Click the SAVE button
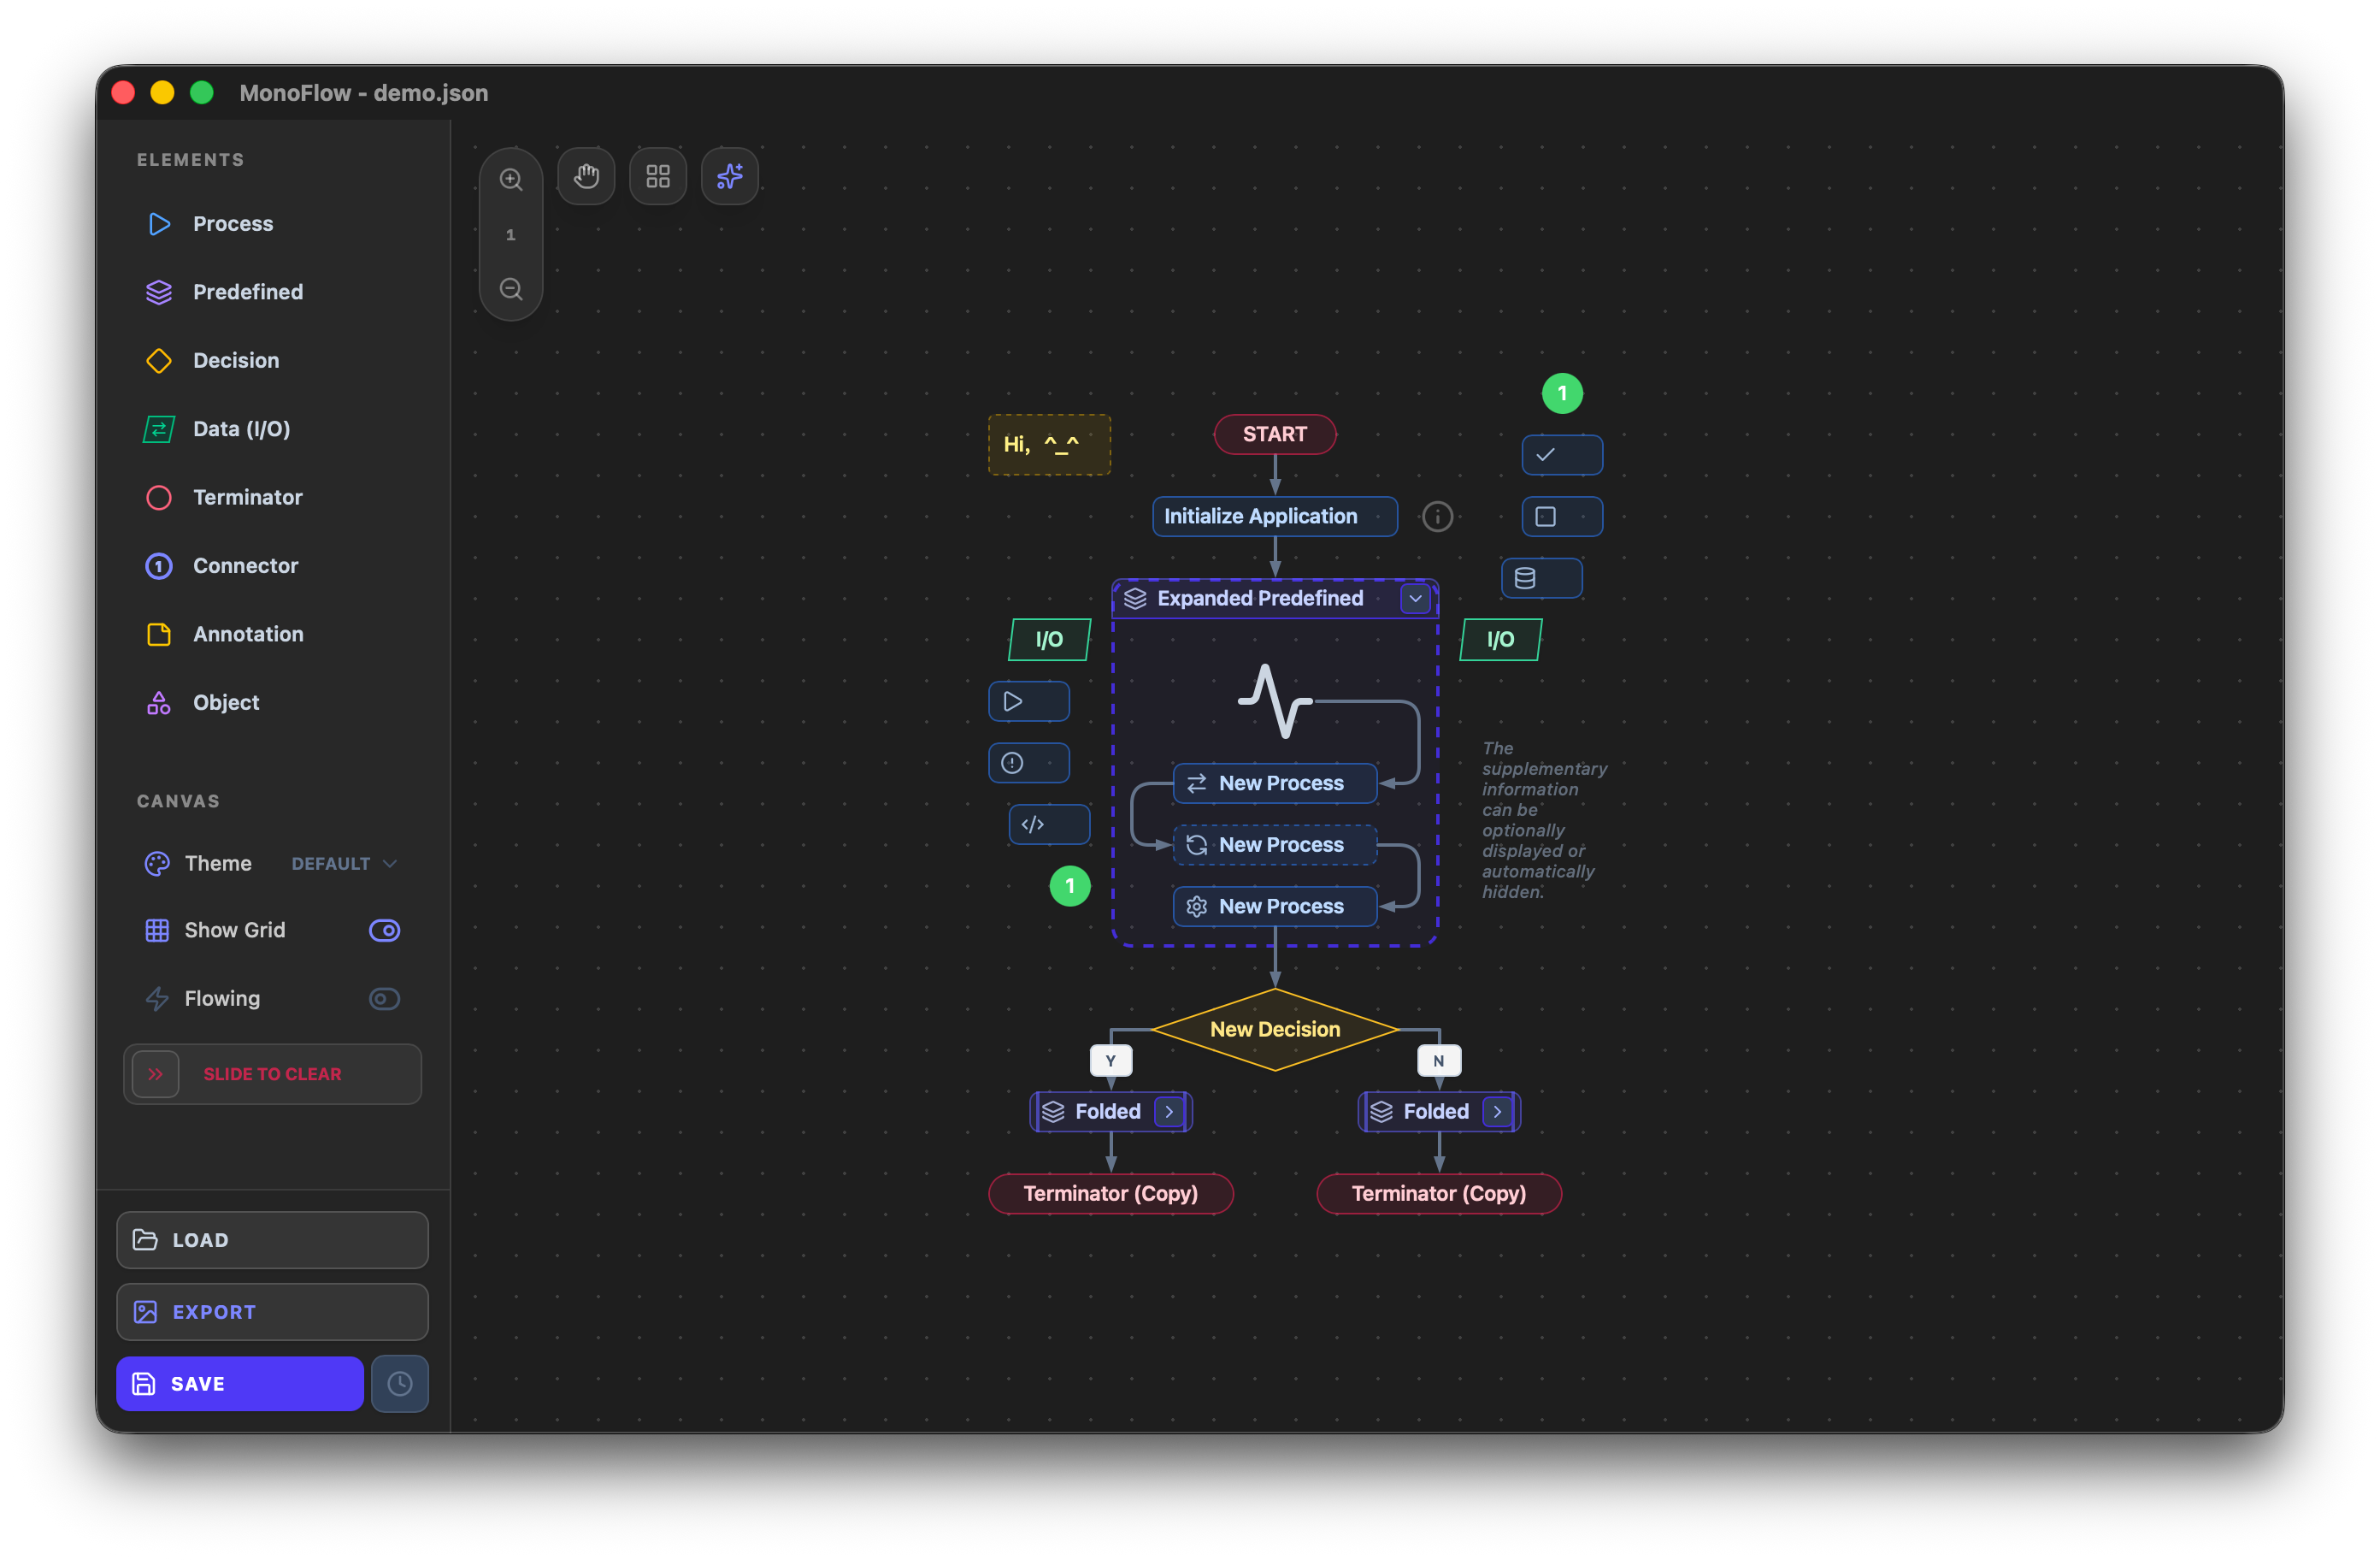The height and width of the screenshot is (1560, 2380). click(x=240, y=1384)
